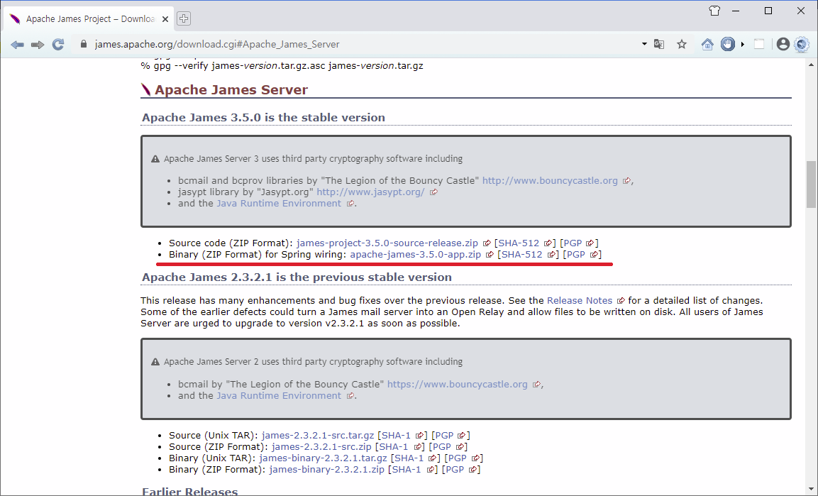Open PGP link for binary tar.gz

click(x=458, y=458)
